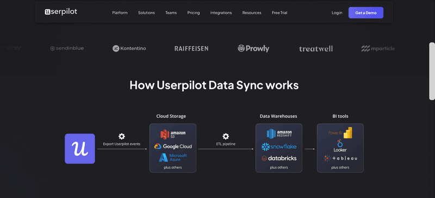
Task: Click the purple Userpilot U tile
Action: coord(80,149)
